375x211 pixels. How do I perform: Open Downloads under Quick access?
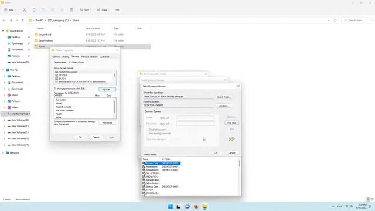coord(17,43)
